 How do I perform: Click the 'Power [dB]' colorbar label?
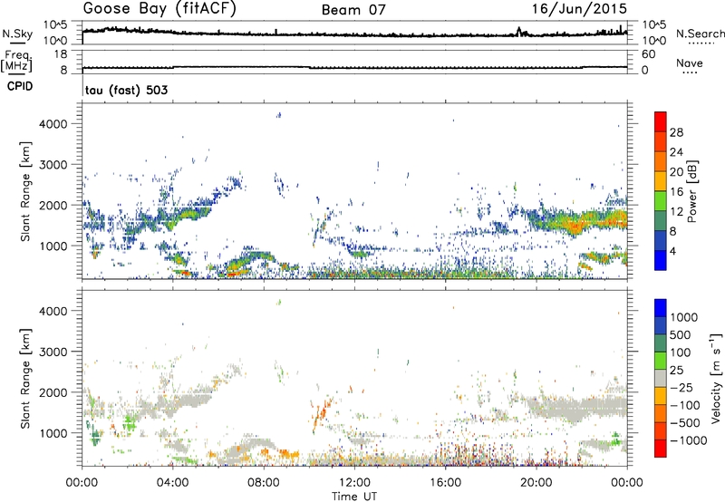(692, 191)
